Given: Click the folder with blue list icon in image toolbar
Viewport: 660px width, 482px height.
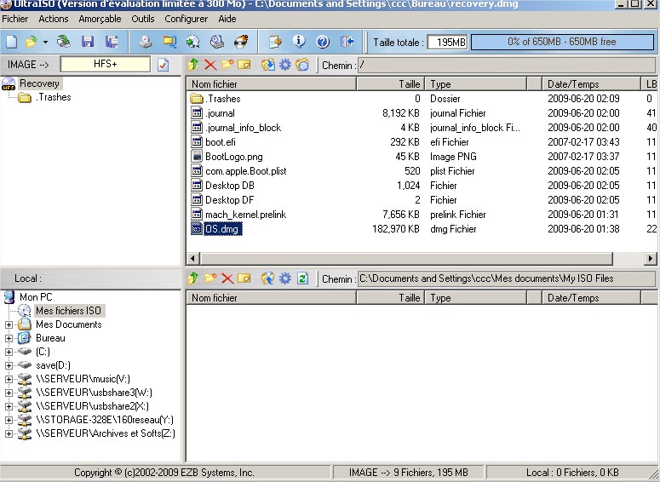Looking at the screenshot, I should pos(302,65).
